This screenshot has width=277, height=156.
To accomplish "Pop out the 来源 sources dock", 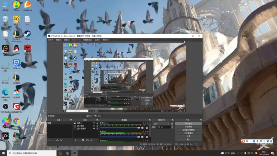I will 97,120.
